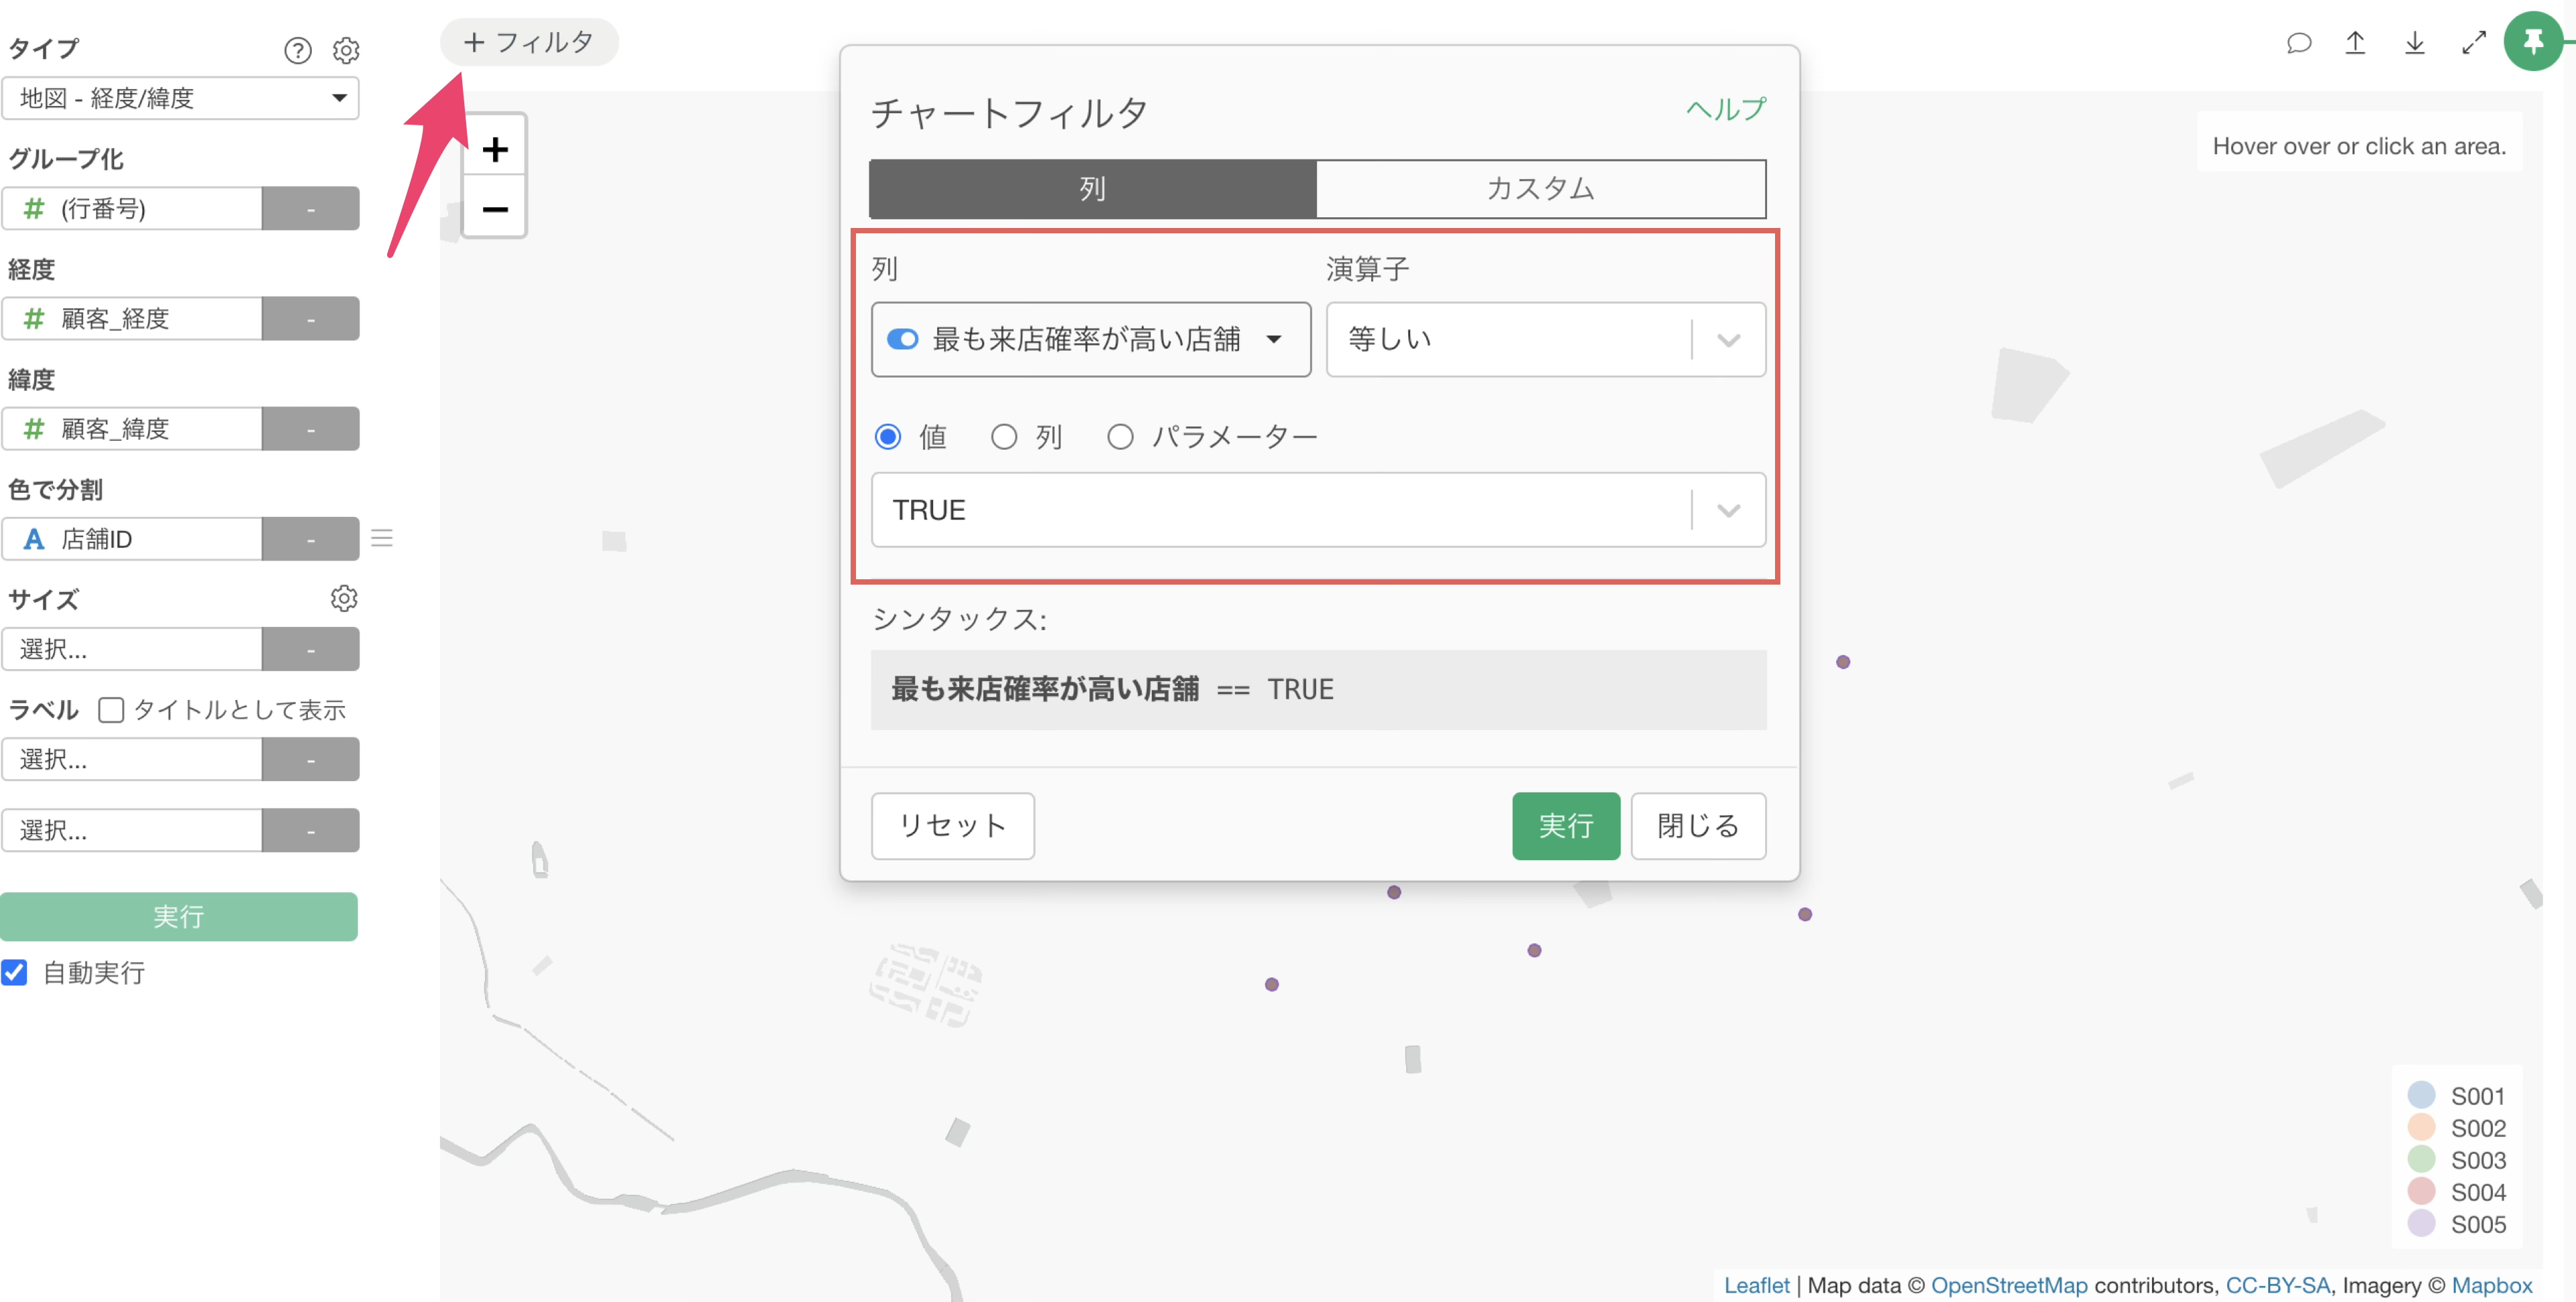Open chart type settings gear icon

(x=346, y=50)
